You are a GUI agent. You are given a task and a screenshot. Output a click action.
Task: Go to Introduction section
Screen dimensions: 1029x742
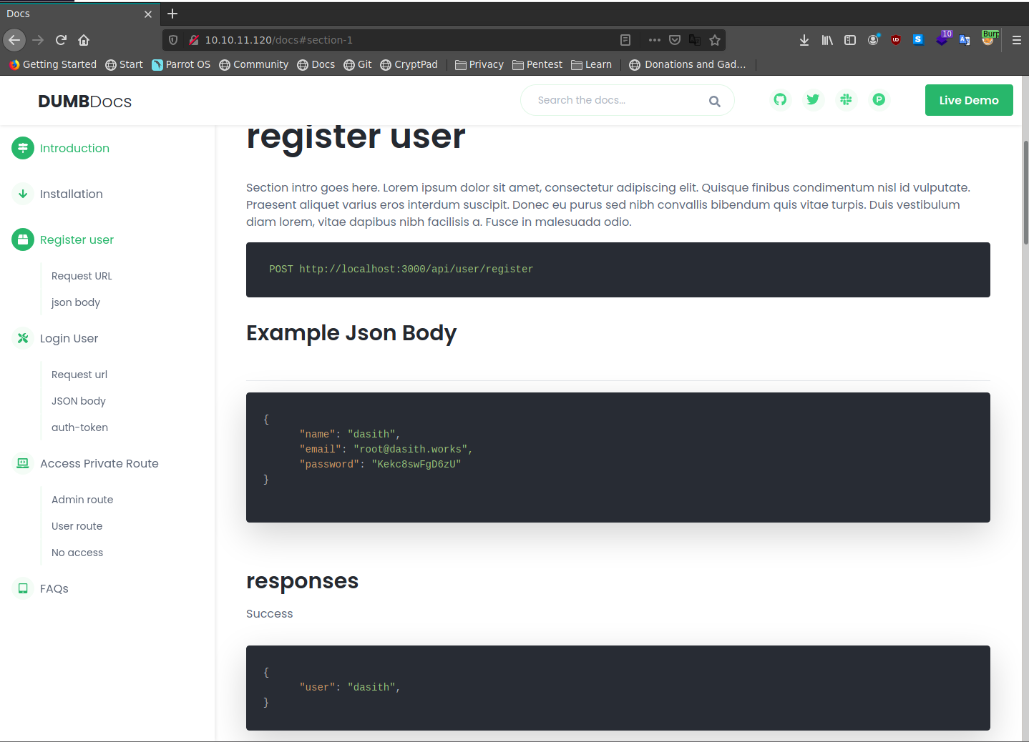point(74,148)
